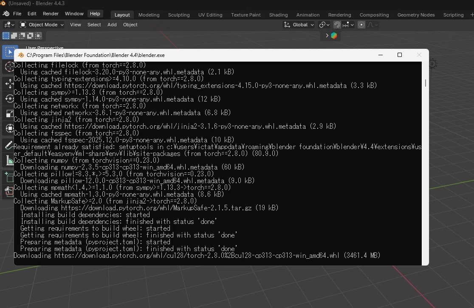474x308 pixels.
Task: Select the Intersect selection mode icon
Action: pos(38,36)
